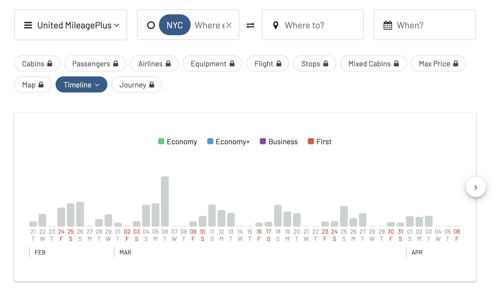The width and height of the screenshot is (497, 294).
Task: Open the Cabins filter
Action: click(37, 63)
